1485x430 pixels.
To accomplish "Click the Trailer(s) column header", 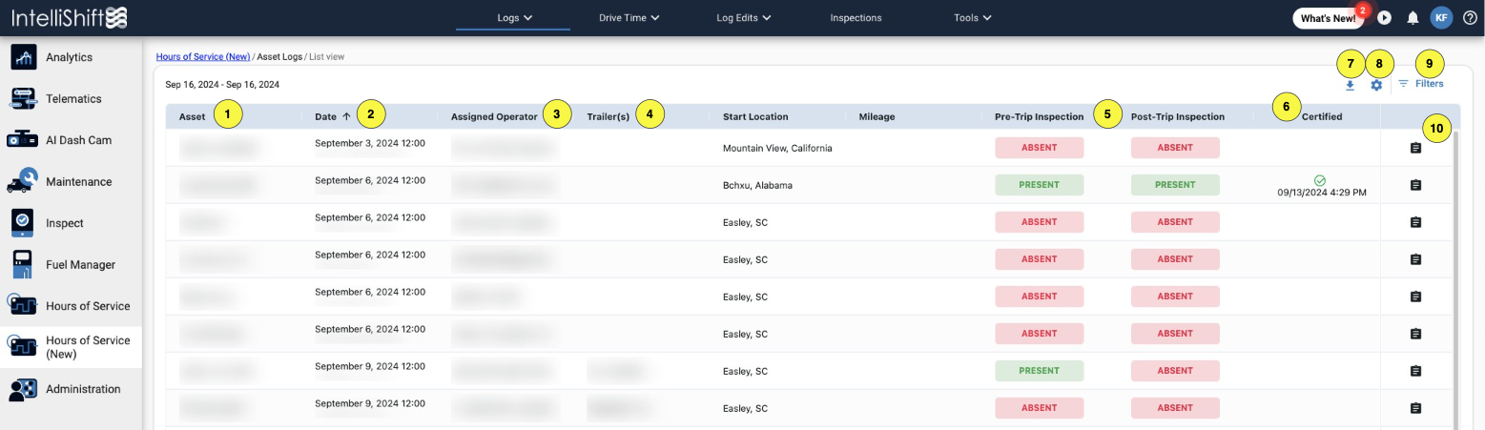I will (x=608, y=117).
